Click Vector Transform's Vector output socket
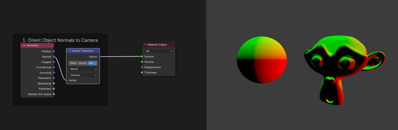The width and height of the screenshot is (398, 130). [x=99, y=57]
